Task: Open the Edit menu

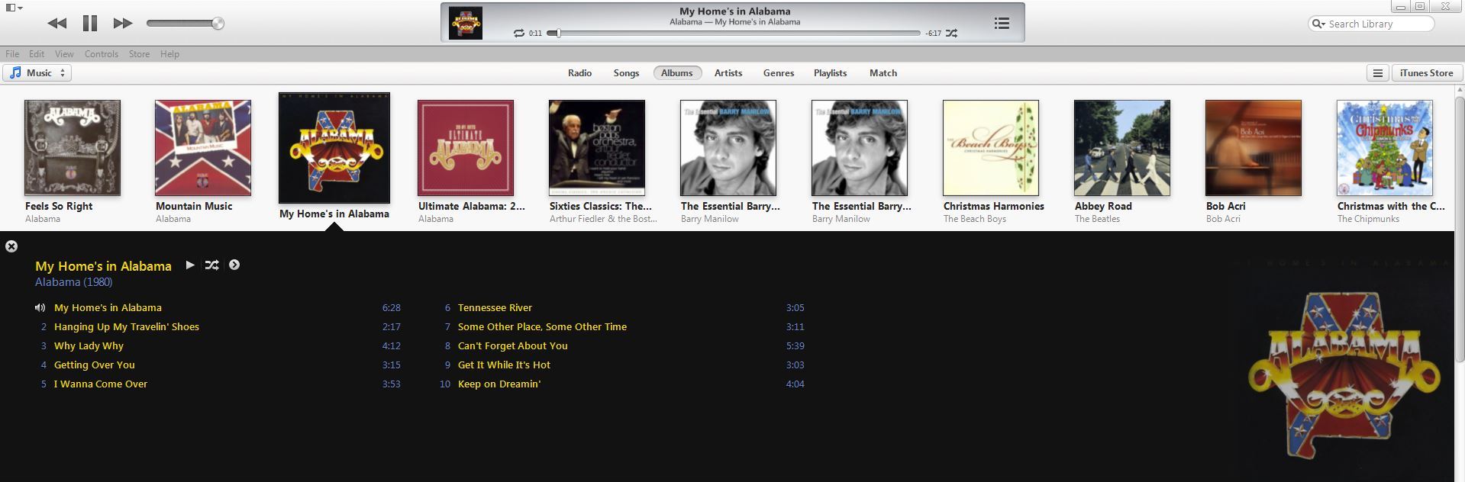Action: pyautogui.click(x=37, y=54)
